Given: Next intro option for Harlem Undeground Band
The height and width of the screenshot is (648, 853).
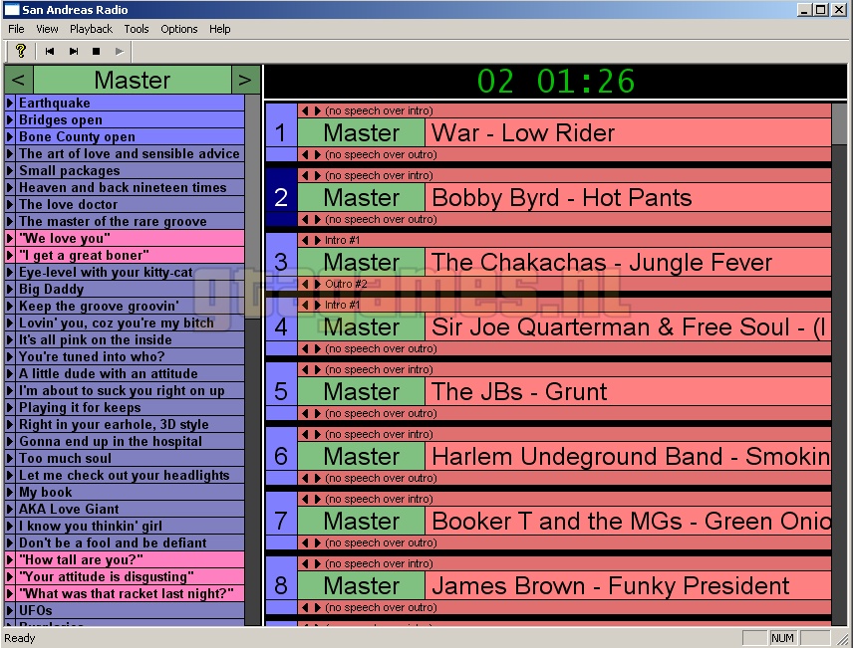Looking at the screenshot, I should pos(318,434).
